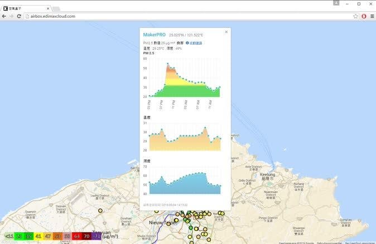
Task: Click the lone sensor marker near Luzhu District
Action: click(x=100, y=211)
